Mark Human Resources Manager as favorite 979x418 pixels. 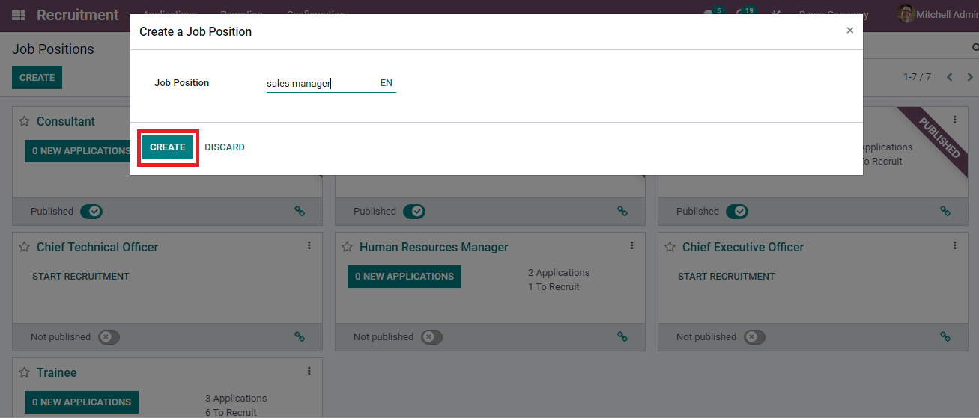[x=347, y=247]
